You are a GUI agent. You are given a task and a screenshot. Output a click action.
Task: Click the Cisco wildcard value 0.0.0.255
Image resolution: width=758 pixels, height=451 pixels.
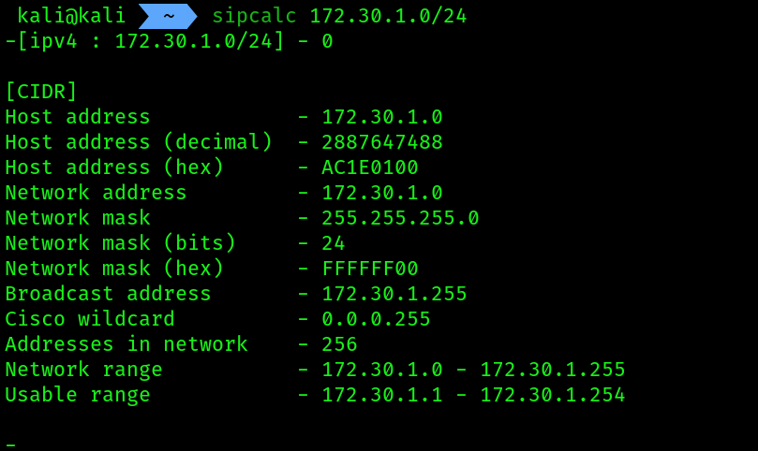click(x=376, y=319)
